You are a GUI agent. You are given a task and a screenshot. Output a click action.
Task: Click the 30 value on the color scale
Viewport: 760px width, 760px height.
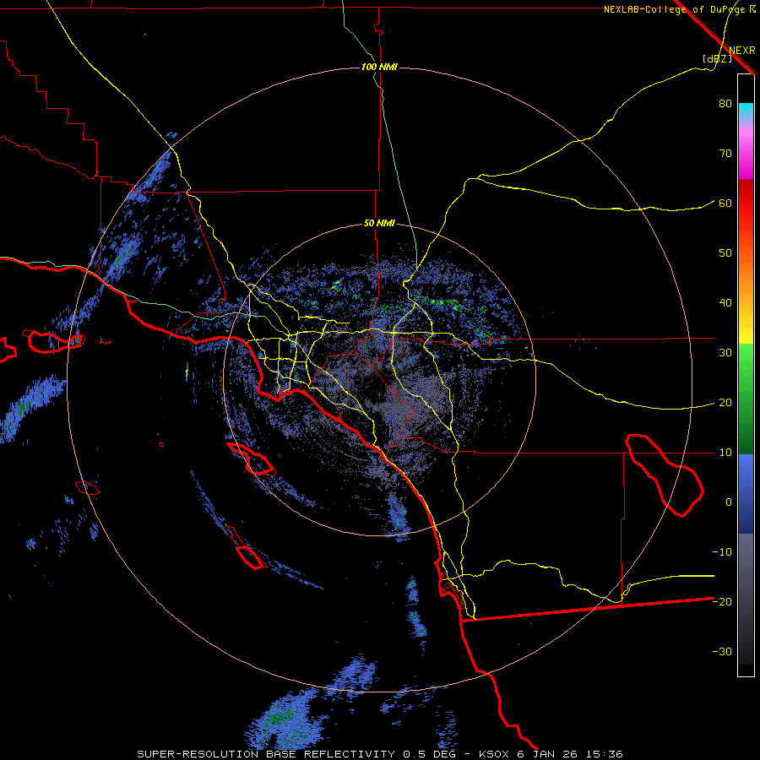pyautogui.click(x=725, y=353)
